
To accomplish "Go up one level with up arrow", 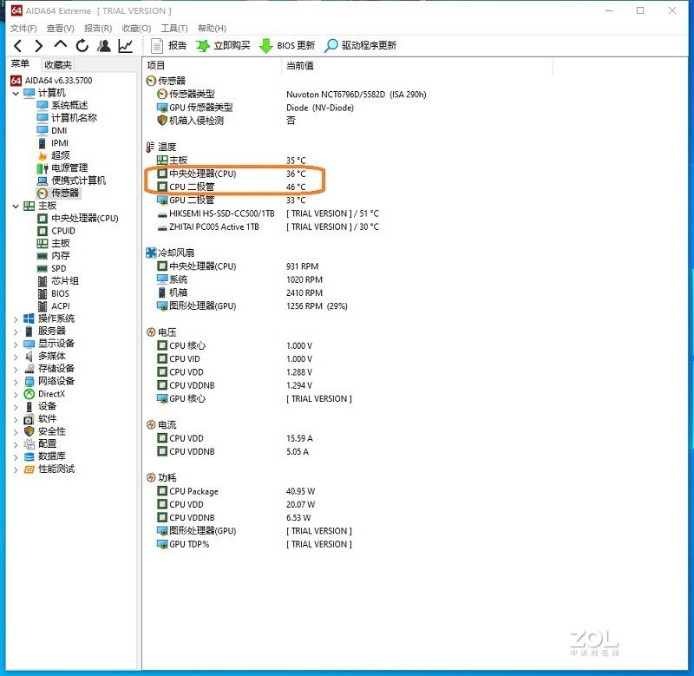I will pyautogui.click(x=60, y=45).
